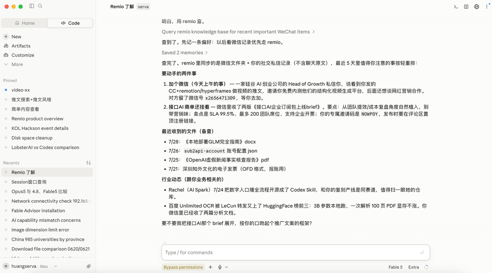
Task: Click pinned status dot for video-xx
Action: click(x=6, y=90)
